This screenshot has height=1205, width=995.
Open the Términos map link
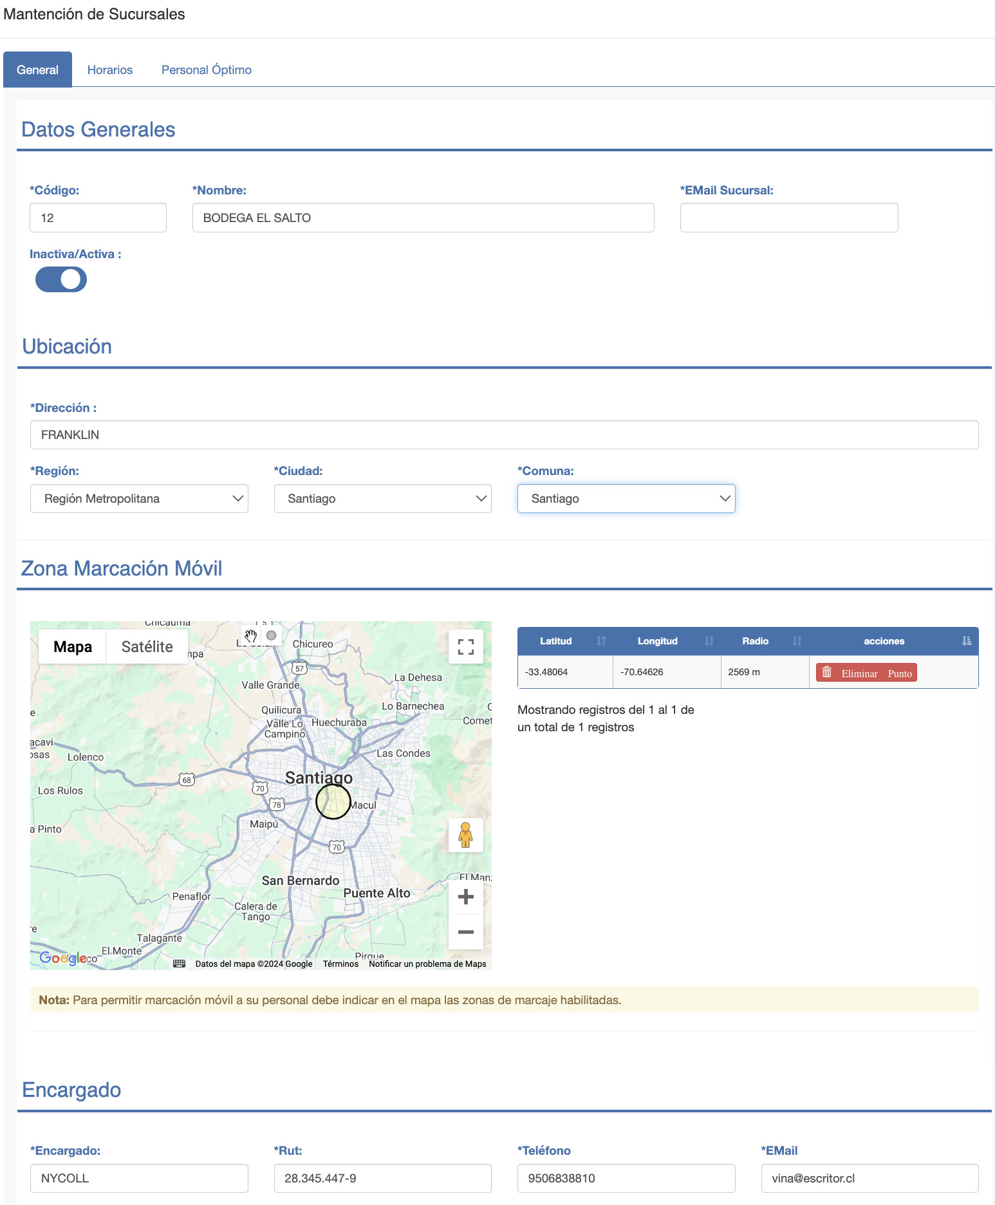click(x=340, y=964)
